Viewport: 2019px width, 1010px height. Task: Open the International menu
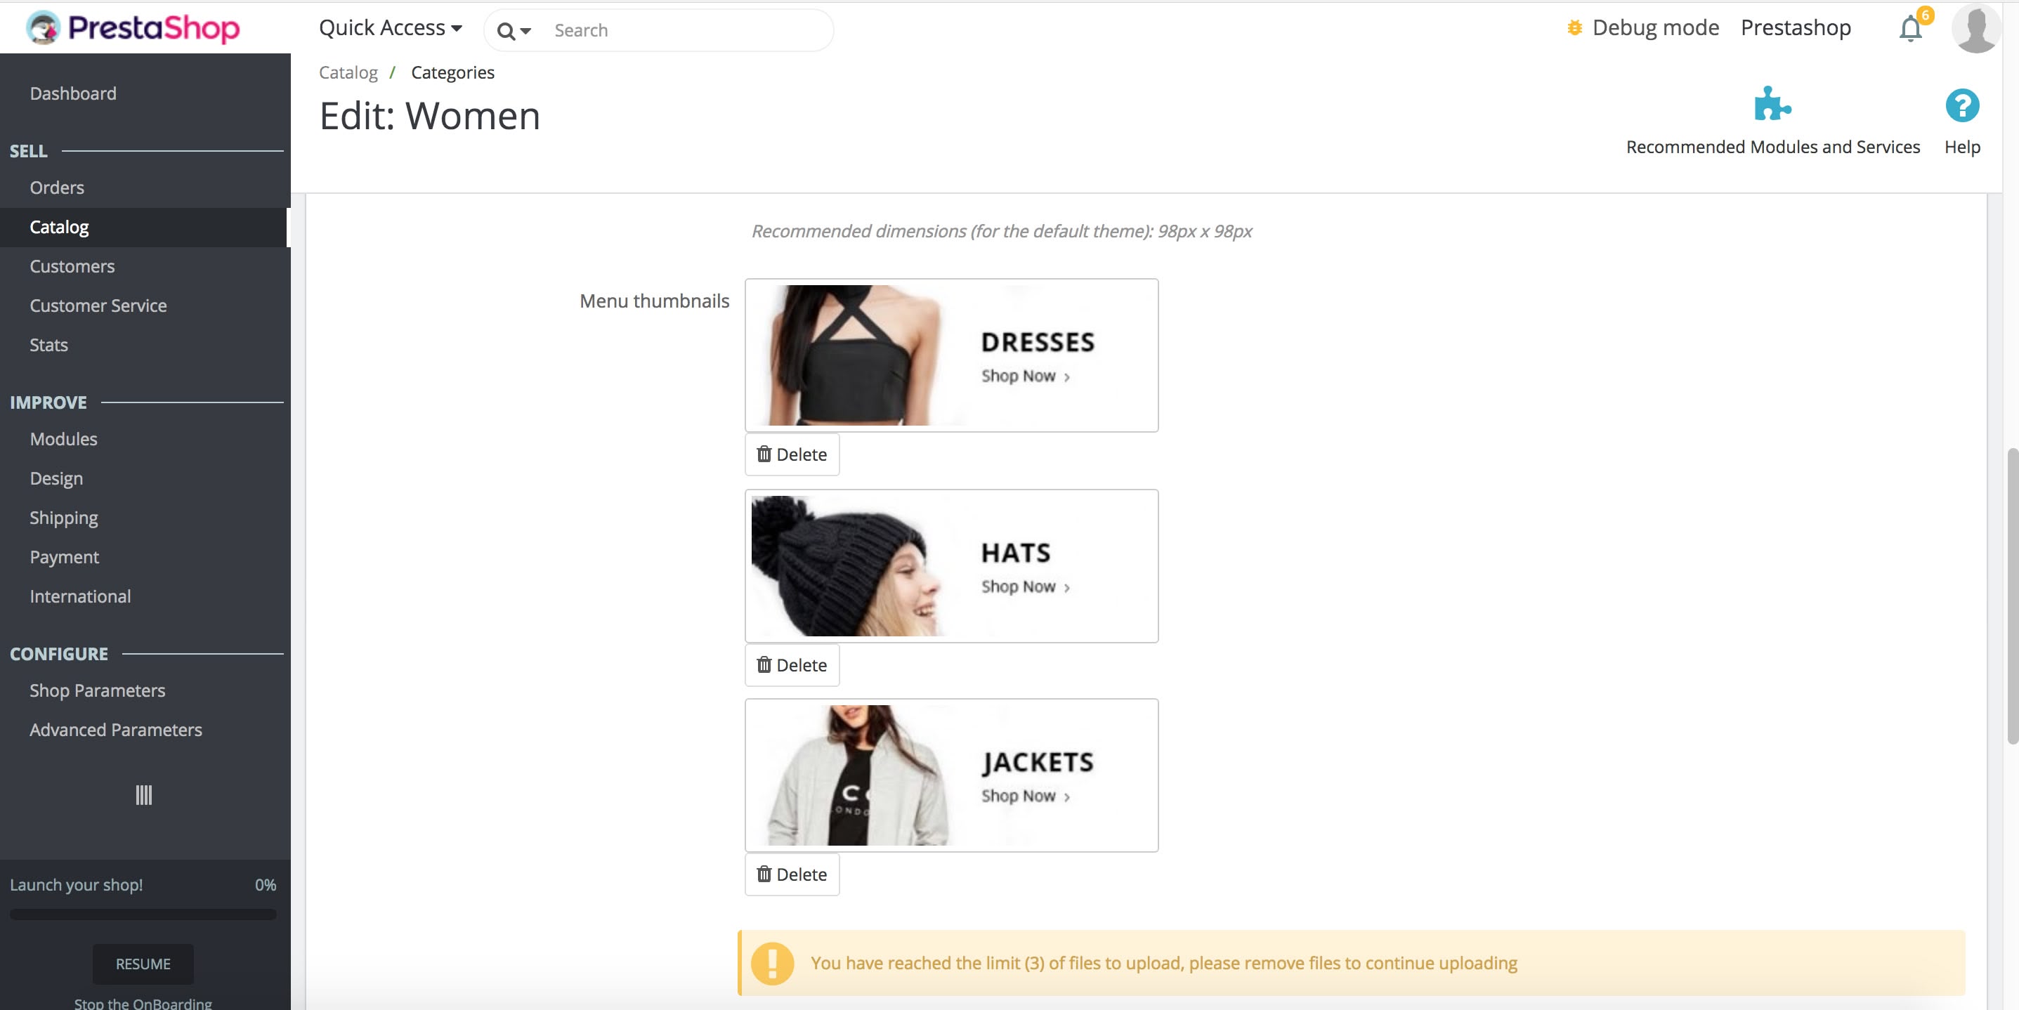pyautogui.click(x=80, y=596)
